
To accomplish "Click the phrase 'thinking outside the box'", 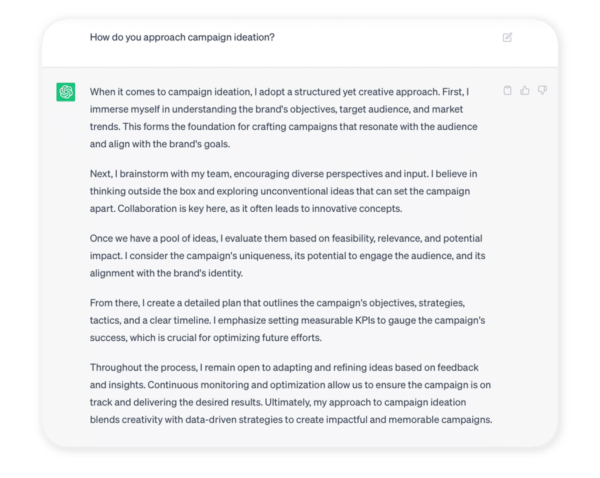I will point(143,191).
